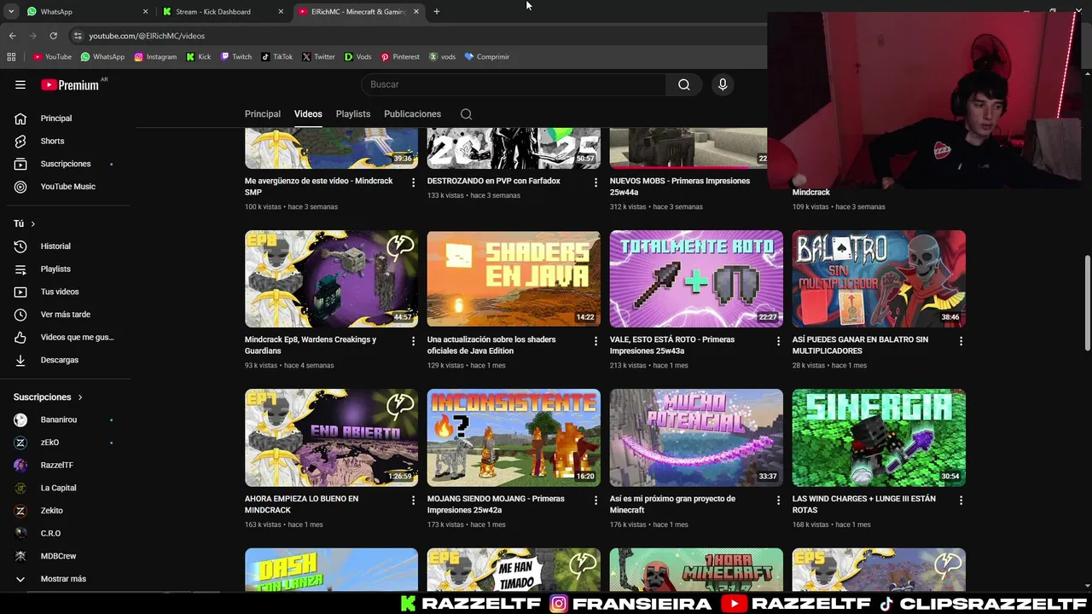Expand the Suscripciones section header

click(x=48, y=397)
